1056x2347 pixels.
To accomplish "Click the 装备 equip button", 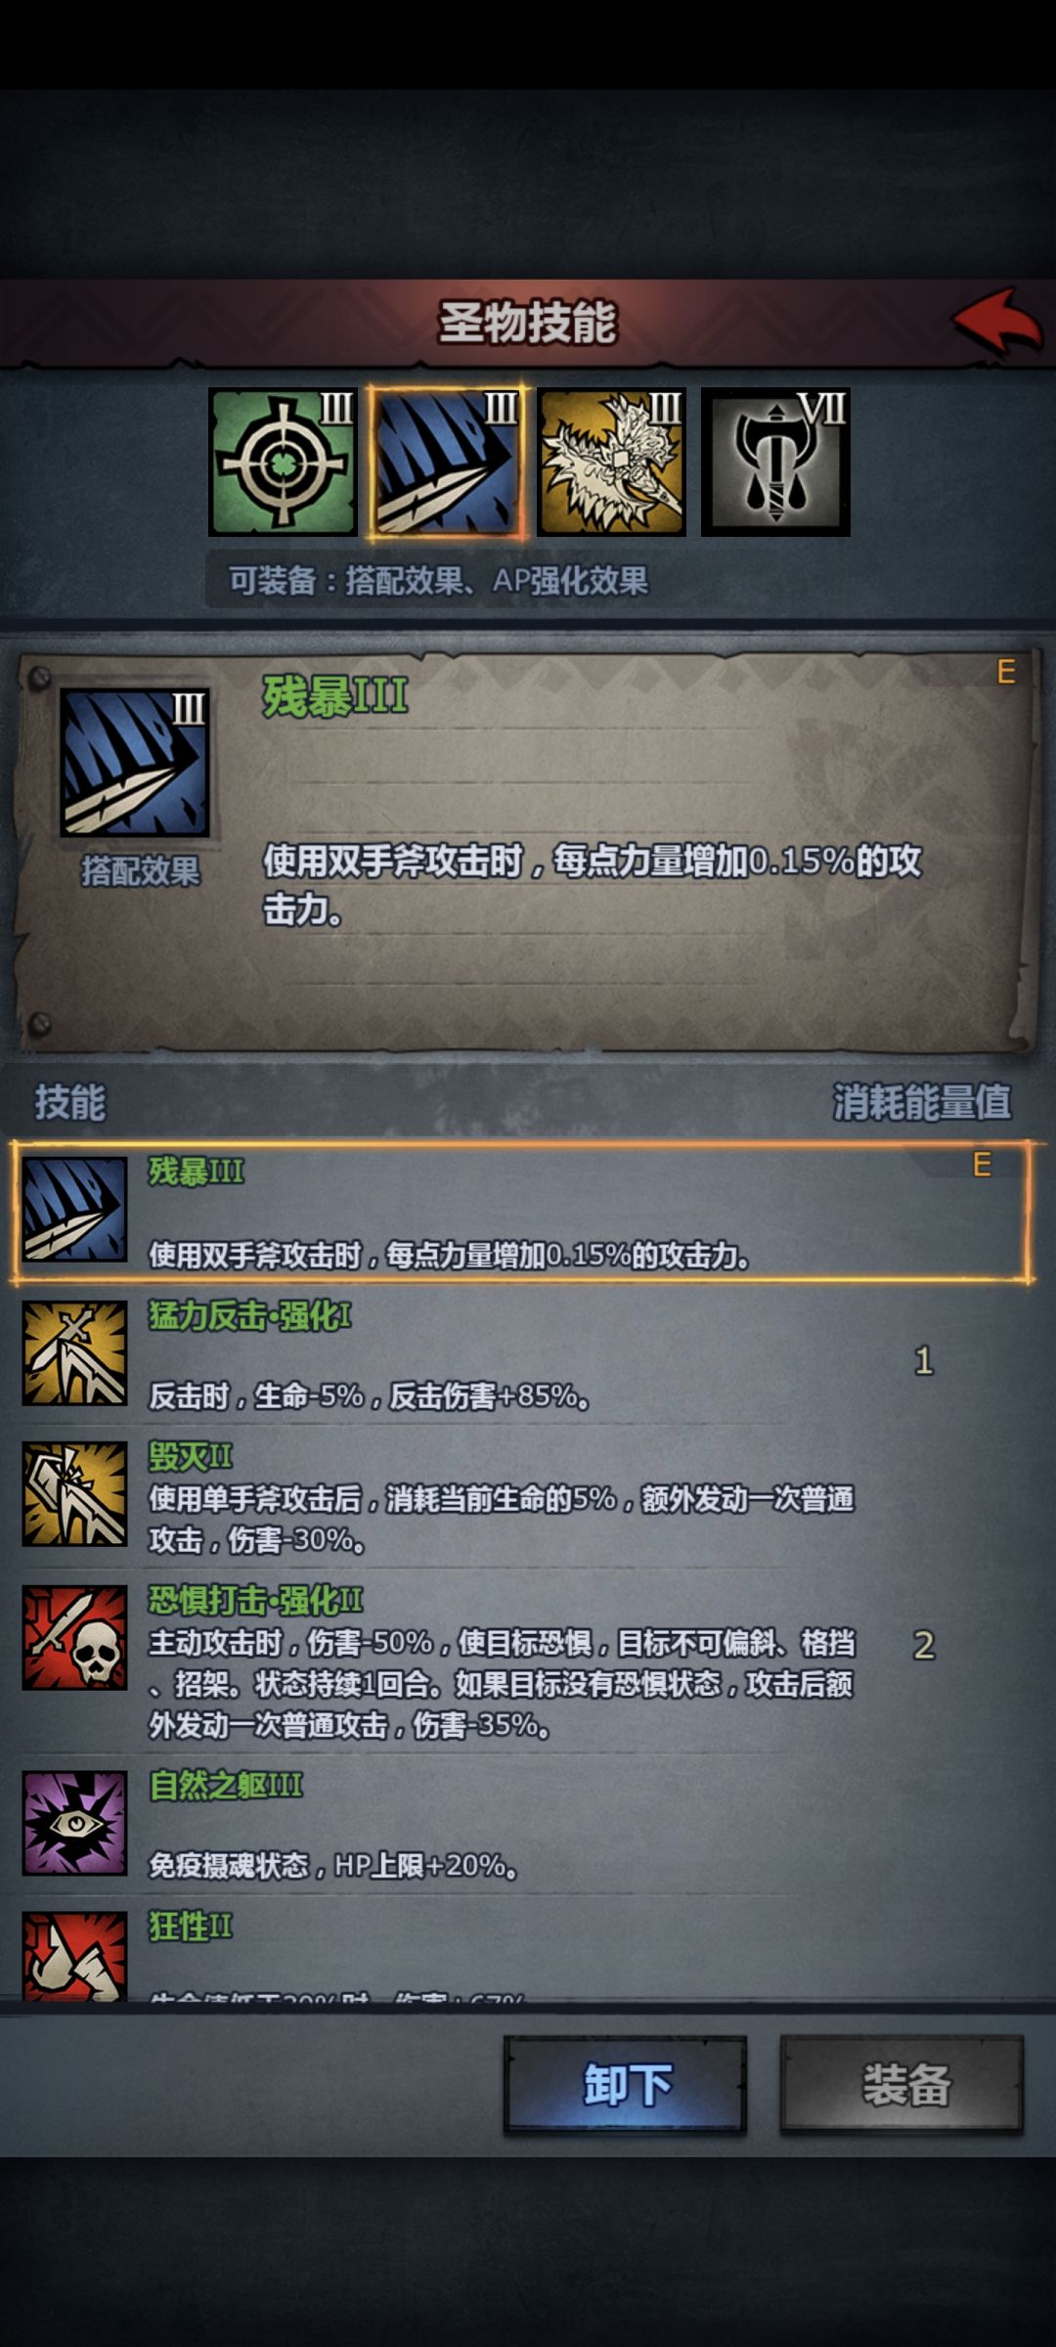I will [x=902, y=2084].
